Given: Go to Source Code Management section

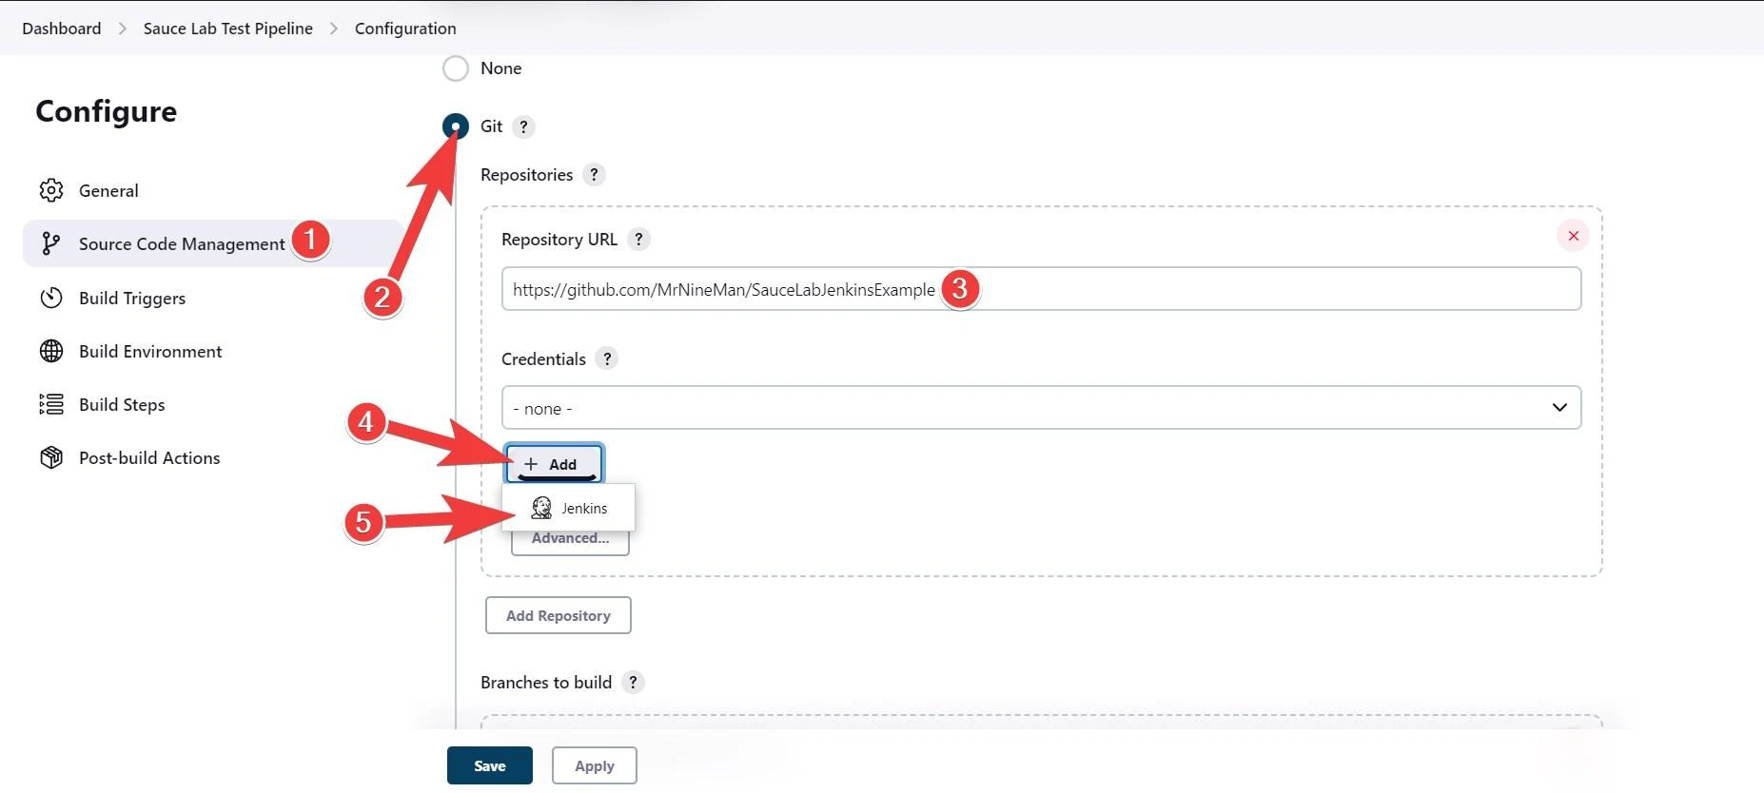Looking at the screenshot, I should tap(213, 244).
